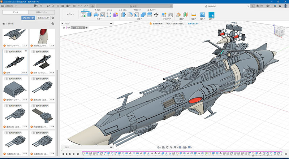Open the tadasuke team dropdown

(9, 6)
